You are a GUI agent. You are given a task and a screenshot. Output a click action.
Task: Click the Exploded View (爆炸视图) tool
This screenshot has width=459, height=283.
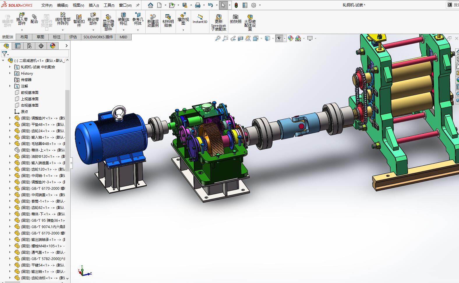tap(183, 19)
